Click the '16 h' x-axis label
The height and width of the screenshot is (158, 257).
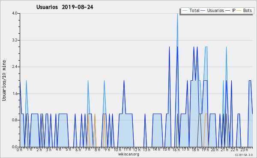point(176,150)
